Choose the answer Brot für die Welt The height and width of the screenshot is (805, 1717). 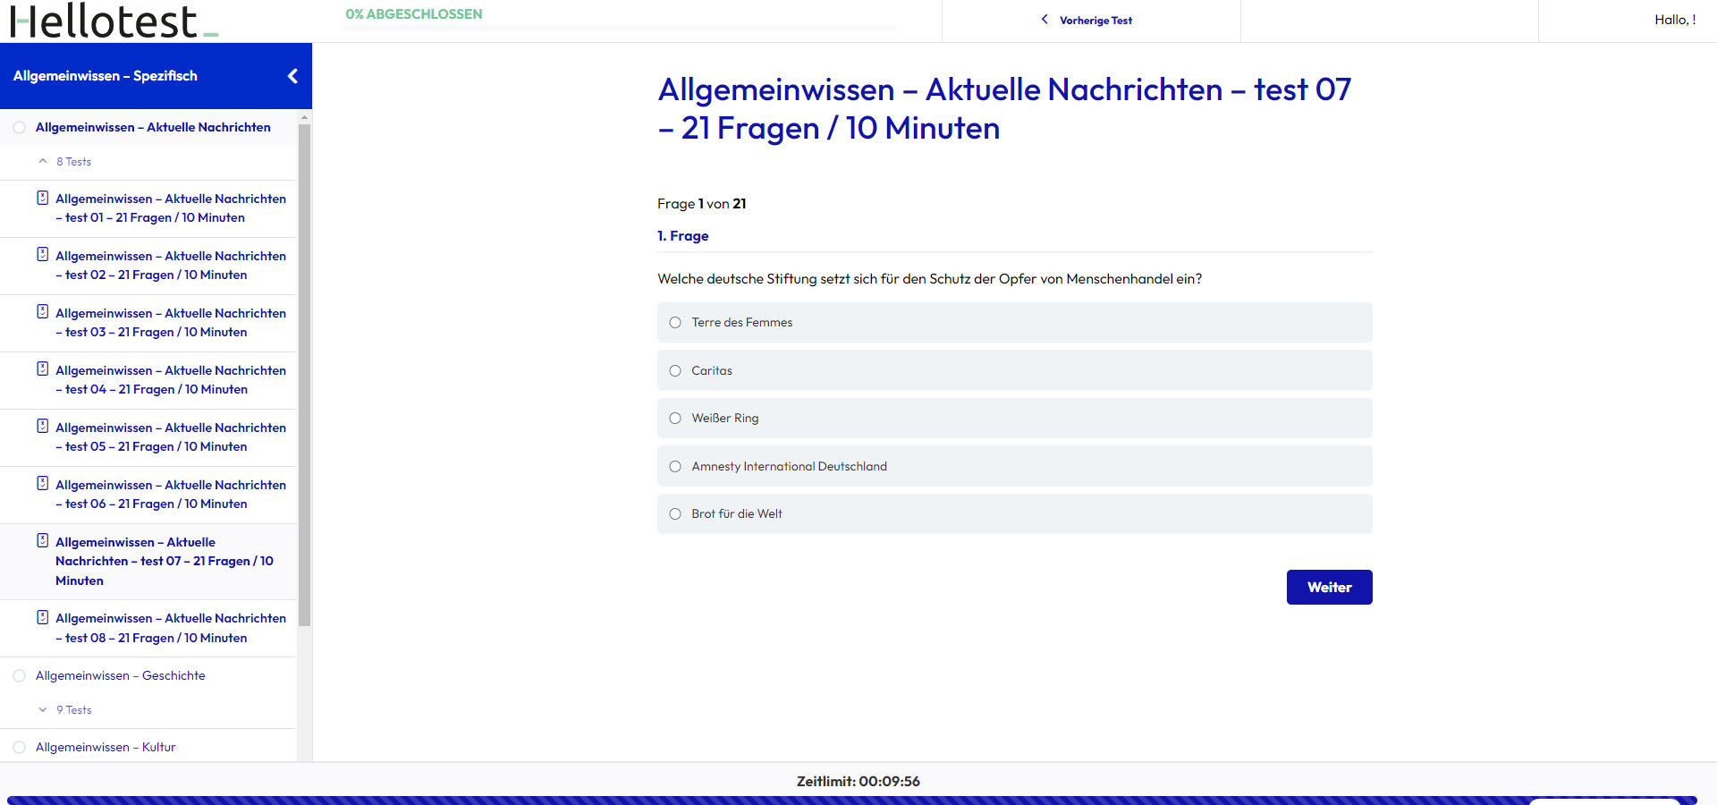click(1014, 513)
